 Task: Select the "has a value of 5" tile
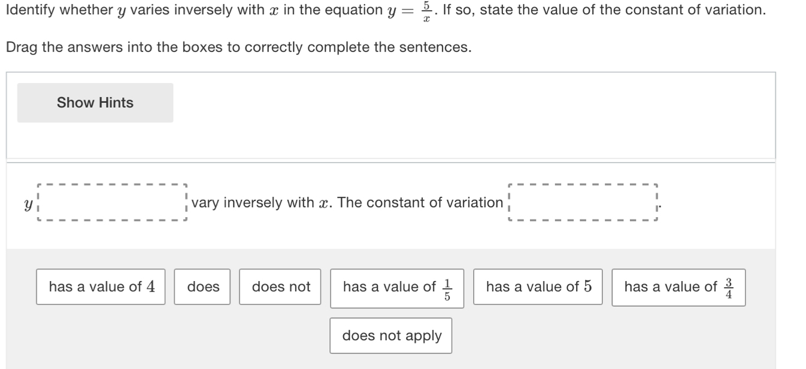[538, 287]
